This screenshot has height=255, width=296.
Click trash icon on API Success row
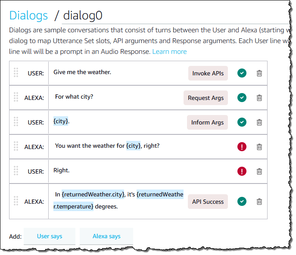[x=259, y=201]
